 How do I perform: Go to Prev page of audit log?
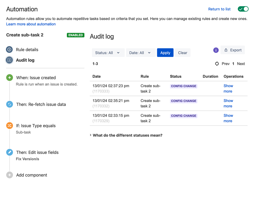click(226, 64)
